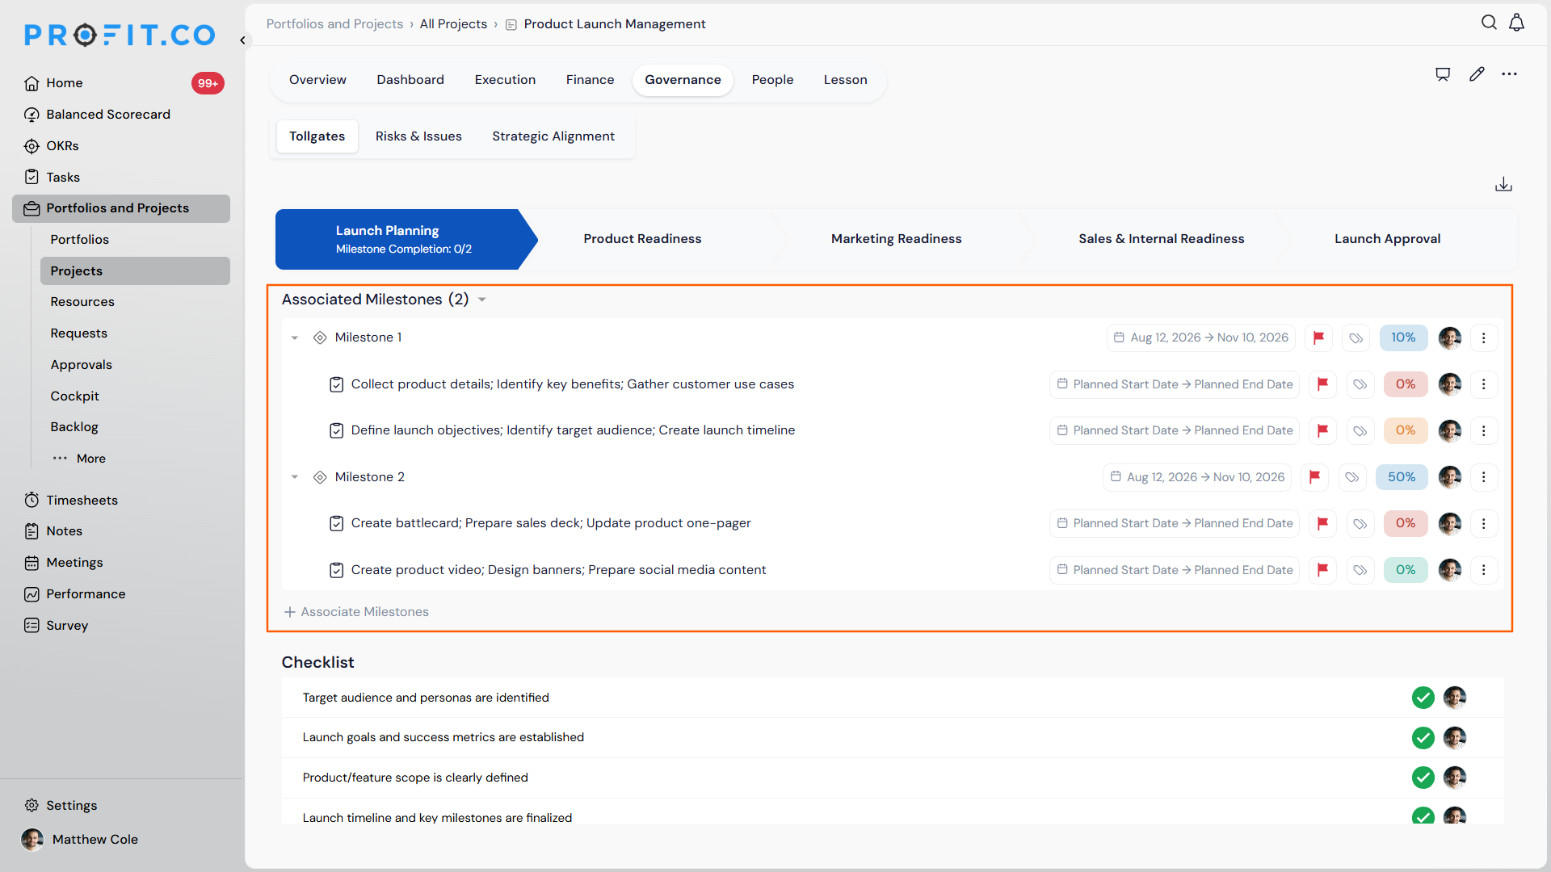Open Settings in the sidebar
The height and width of the screenshot is (872, 1551).
tap(71, 806)
